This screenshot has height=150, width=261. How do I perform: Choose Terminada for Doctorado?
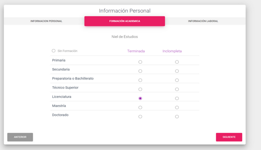tap(140, 117)
